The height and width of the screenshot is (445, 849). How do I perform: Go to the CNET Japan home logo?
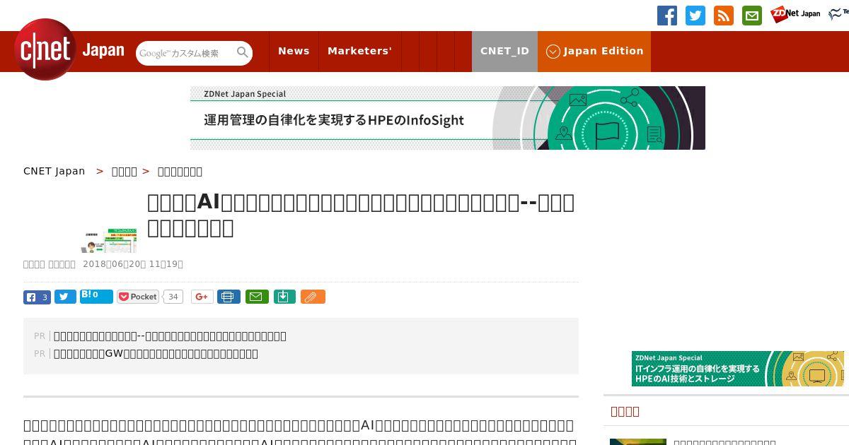[69, 50]
